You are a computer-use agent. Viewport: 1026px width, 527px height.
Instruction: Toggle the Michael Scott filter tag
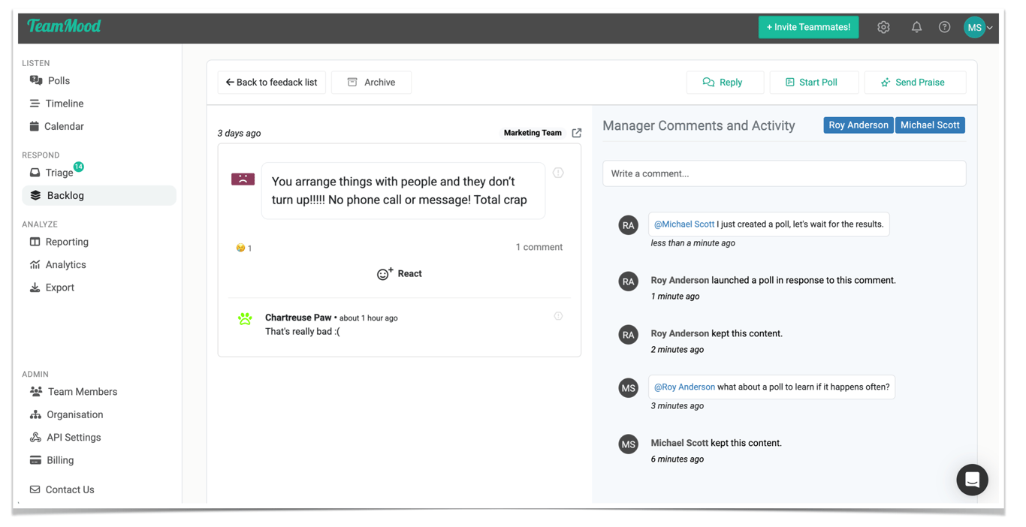click(x=929, y=125)
